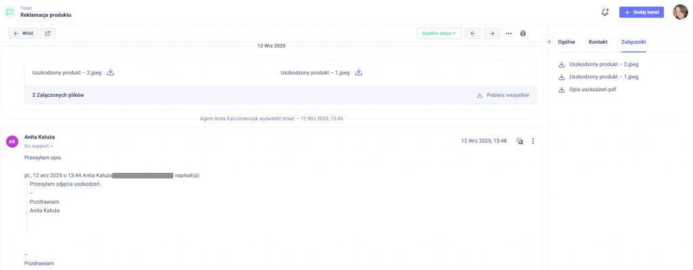Open ticket in new window icon
The height and width of the screenshot is (270, 693).
coord(47,33)
